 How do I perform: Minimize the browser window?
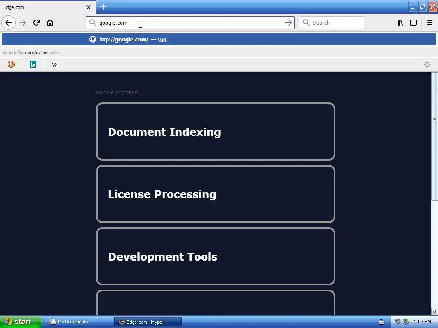pos(412,7)
